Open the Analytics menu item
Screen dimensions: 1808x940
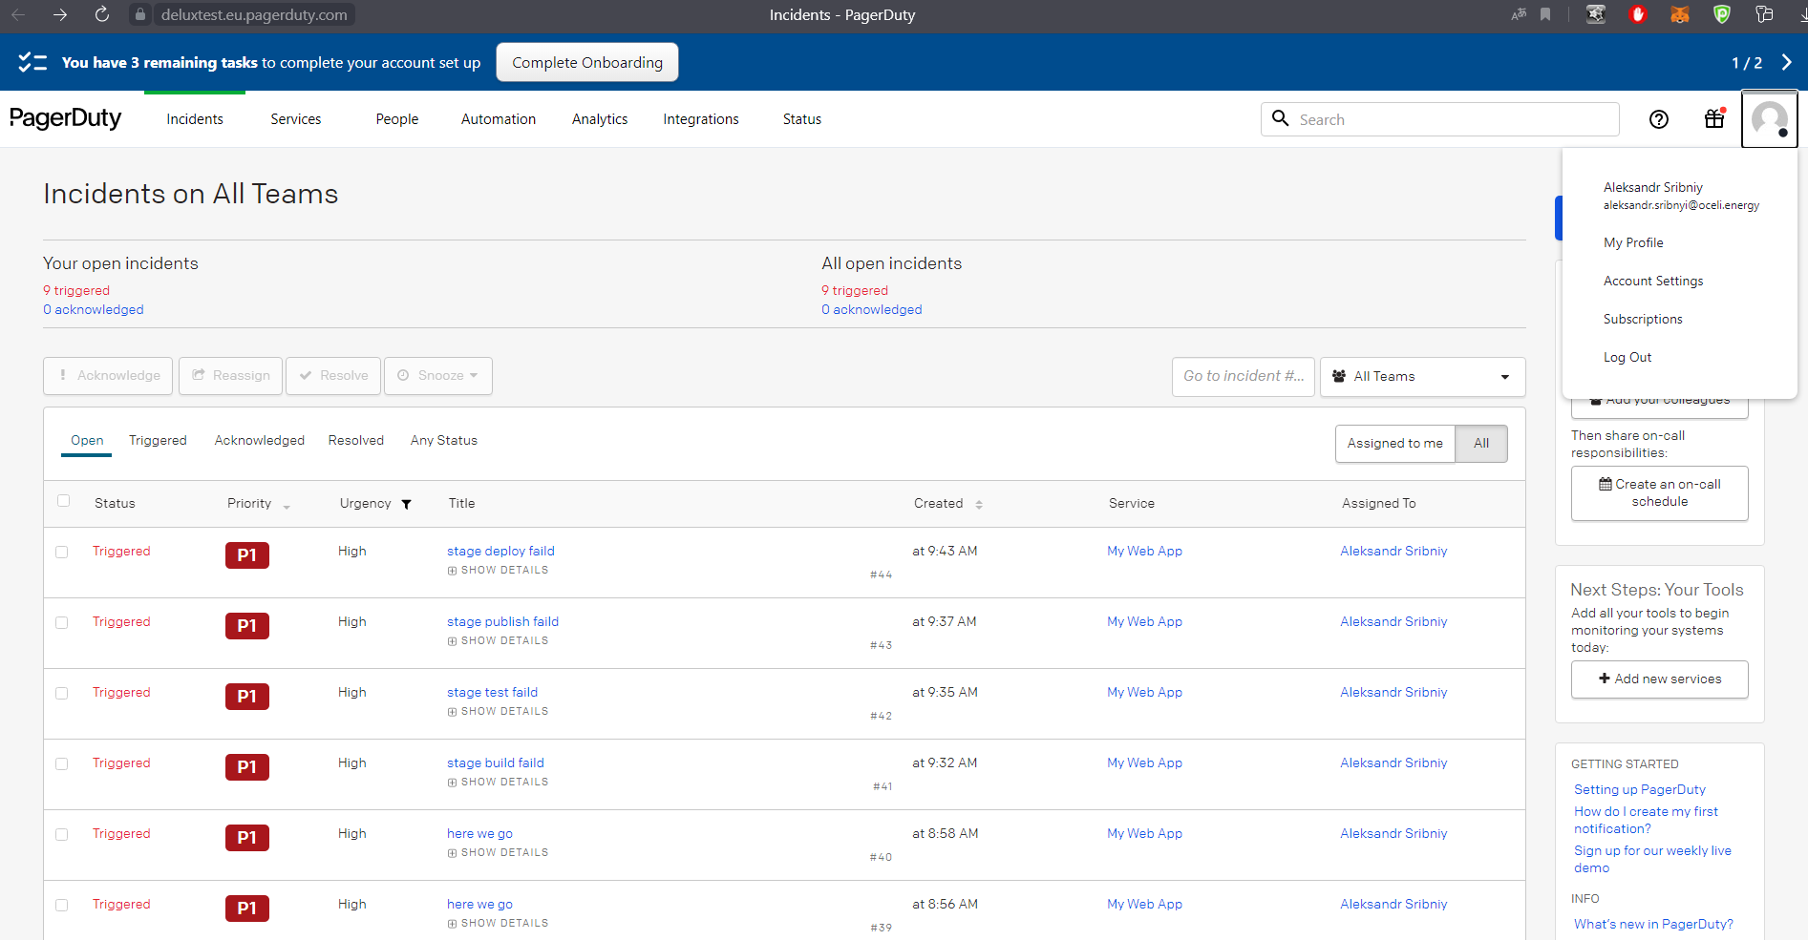click(x=599, y=118)
